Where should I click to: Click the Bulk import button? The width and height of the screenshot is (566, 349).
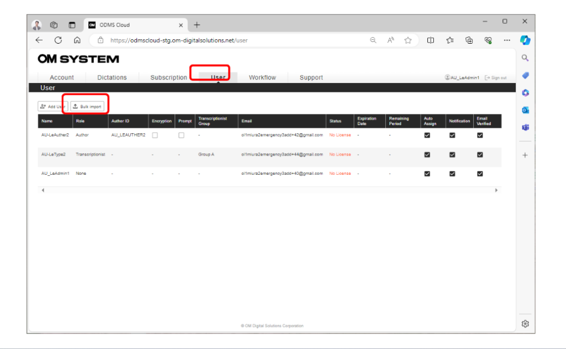[x=87, y=106]
